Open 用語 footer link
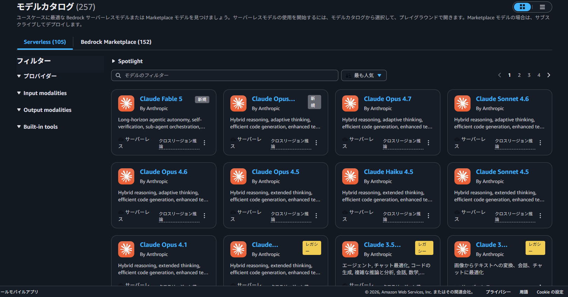 tap(524, 292)
